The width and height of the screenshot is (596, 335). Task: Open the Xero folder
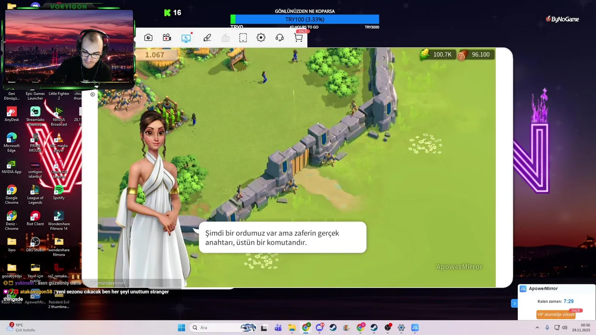tap(12, 245)
